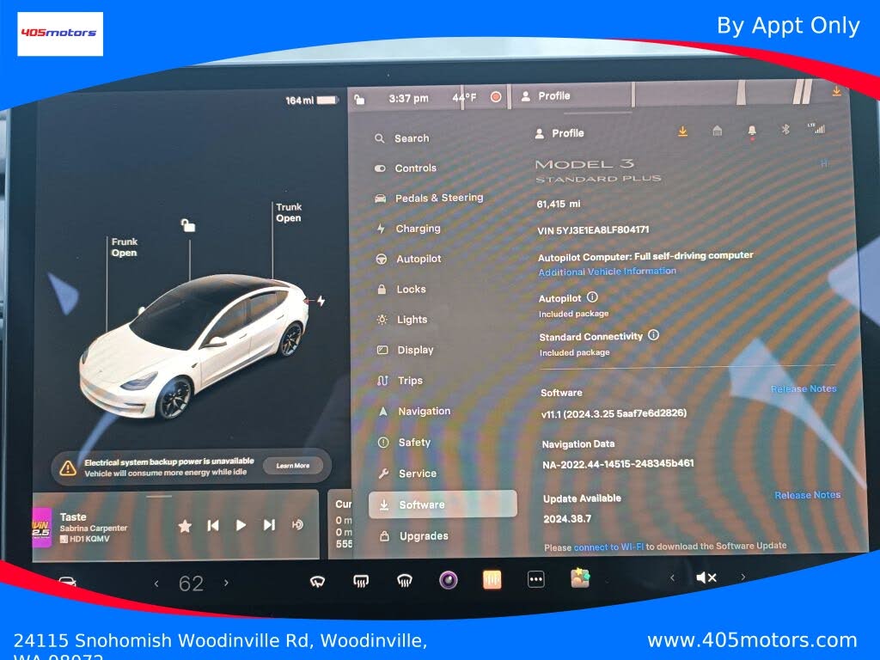Image resolution: width=880 pixels, height=660 pixels.
Task: Tap the red dashcam recording icon
Action: 496,97
